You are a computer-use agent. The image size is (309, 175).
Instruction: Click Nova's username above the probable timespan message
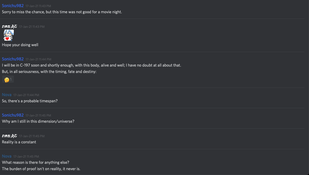click(x=7, y=95)
